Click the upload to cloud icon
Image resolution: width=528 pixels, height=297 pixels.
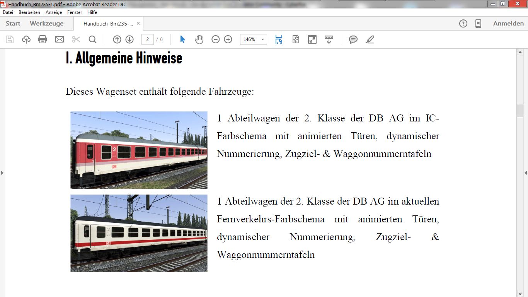pos(26,39)
